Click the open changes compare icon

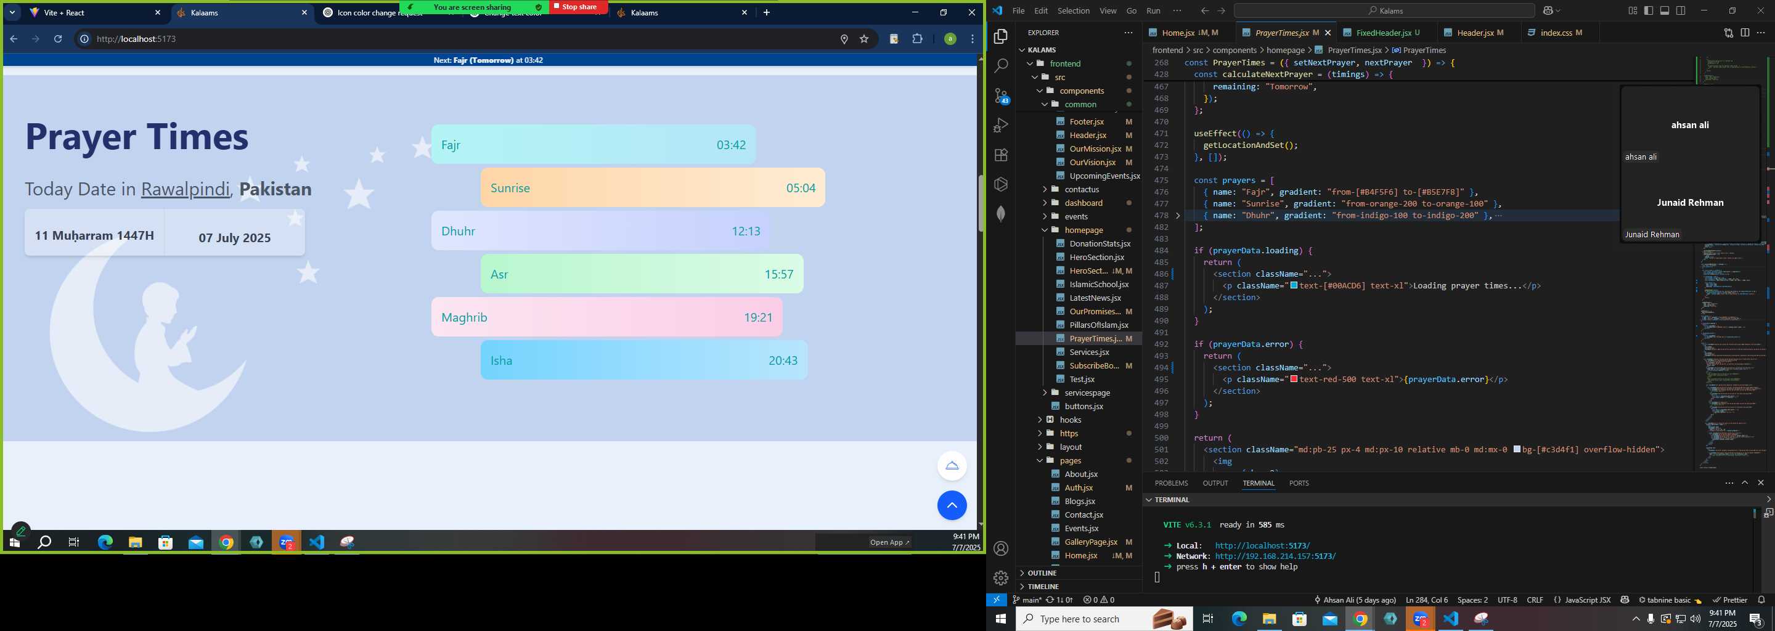point(1728,33)
